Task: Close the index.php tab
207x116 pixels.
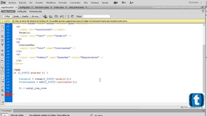Action: coord(66,7)
